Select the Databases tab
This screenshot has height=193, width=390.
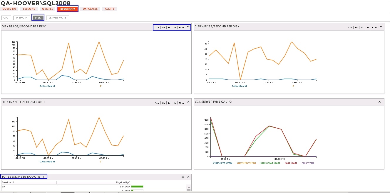(90, 9)
